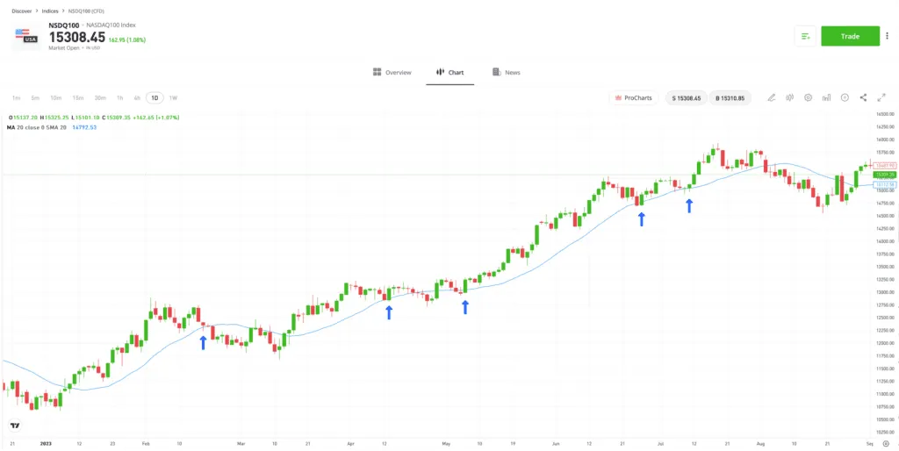
Task: Open the News tab
Action: click(x=507, y=73)
